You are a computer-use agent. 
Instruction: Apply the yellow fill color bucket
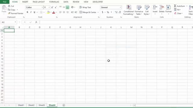[48, 12]
